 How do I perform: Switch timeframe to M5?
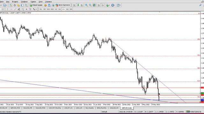click(45, 9)
